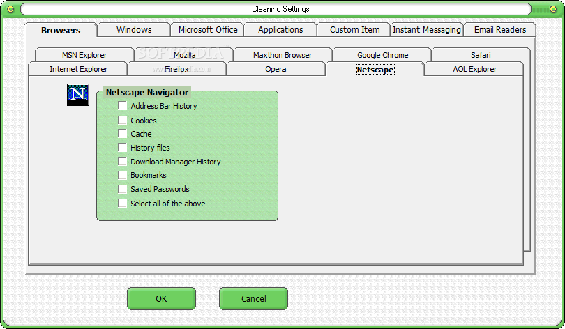Go to the Applications tab
The height and width of the screenshot is (329, 565).
point(280,30)
